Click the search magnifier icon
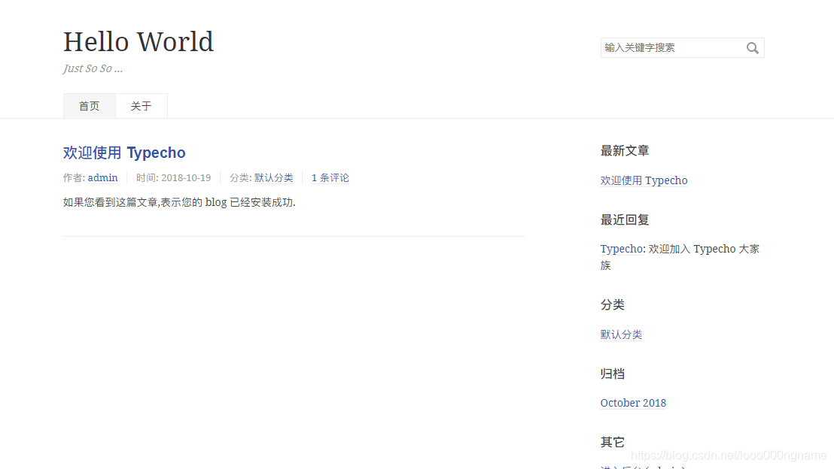 click(752, 48)
